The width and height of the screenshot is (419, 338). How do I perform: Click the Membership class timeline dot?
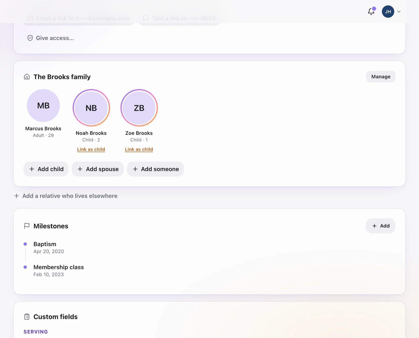tap(25, 267)
